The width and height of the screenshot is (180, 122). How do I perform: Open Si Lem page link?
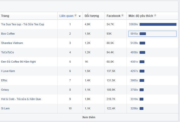click(x=5, y=108)
